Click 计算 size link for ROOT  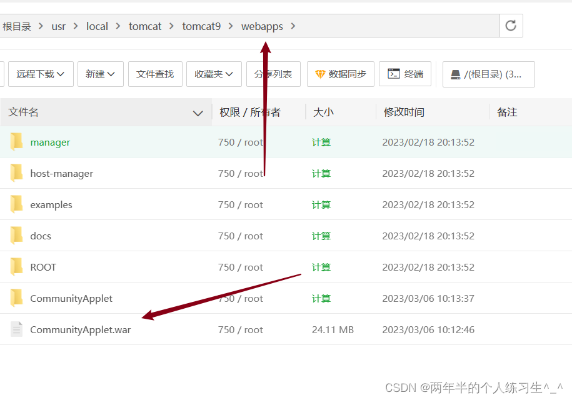coord(321,267)
